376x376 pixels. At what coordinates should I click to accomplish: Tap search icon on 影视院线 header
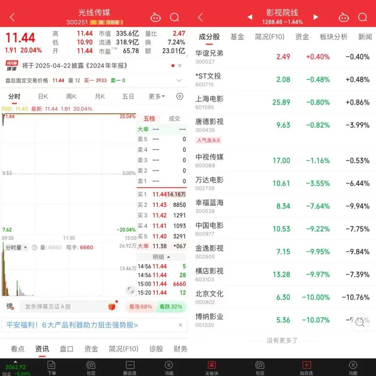pyautogui.click(x=362, y=17)
